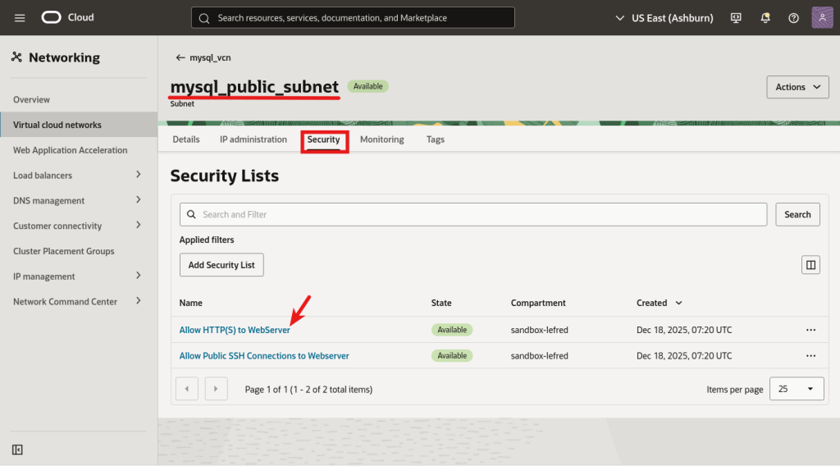
Task: Click the mysql_public_subnet title
Action: pos(254,86)
